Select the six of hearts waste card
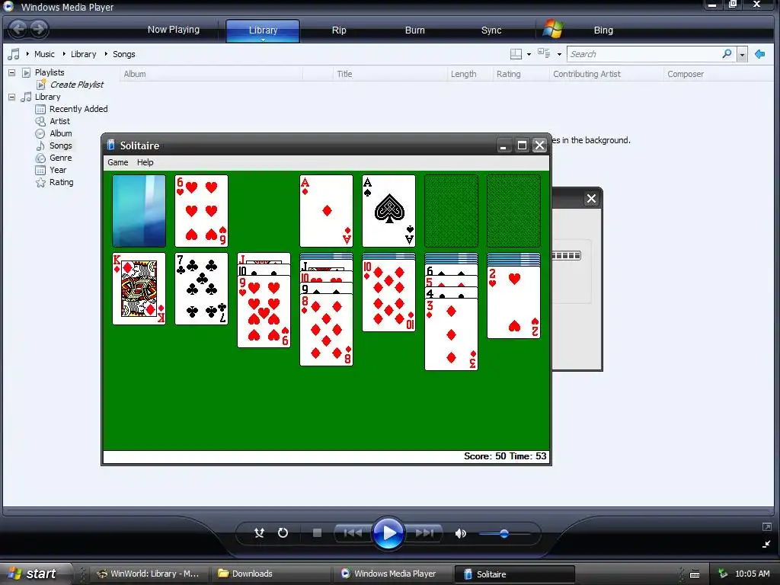Image resolution: width=780 pixels, height=585 pixels. pos(201,211)
